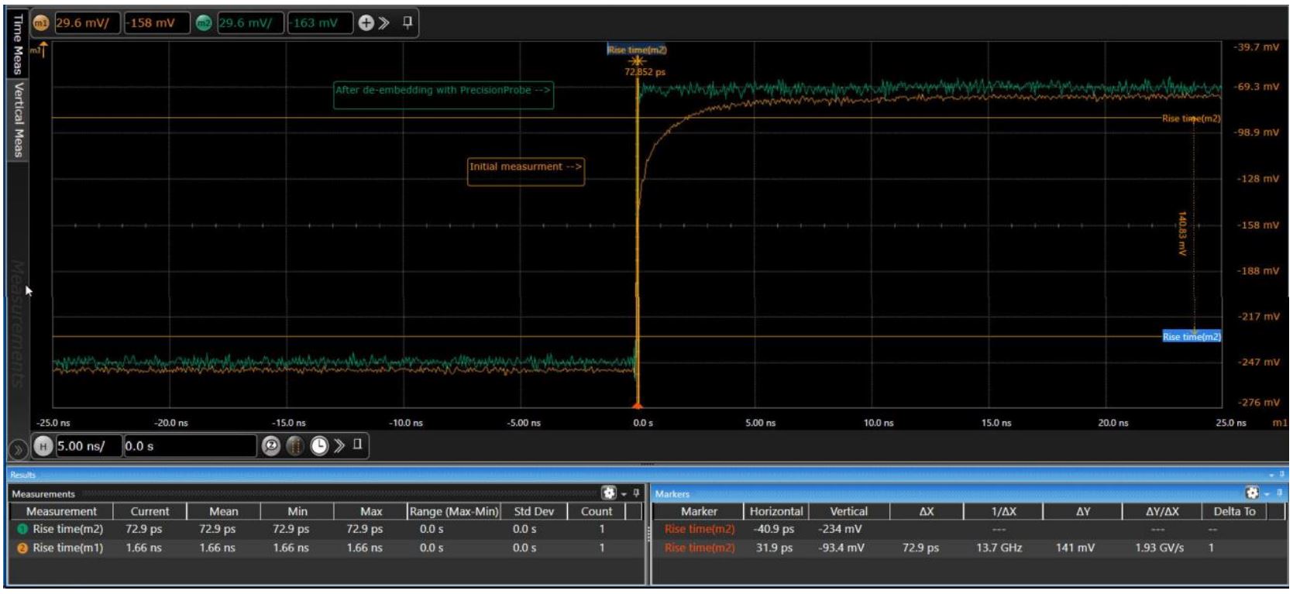The width and height of the screenshot is (1293, 594).
Task: Open the Time Meas side tab
Action: [x=17, y=43]
